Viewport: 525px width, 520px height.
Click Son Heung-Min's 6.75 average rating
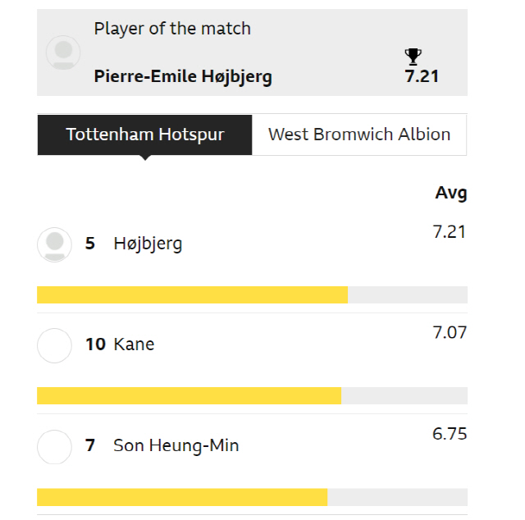(x=450, y=434)
